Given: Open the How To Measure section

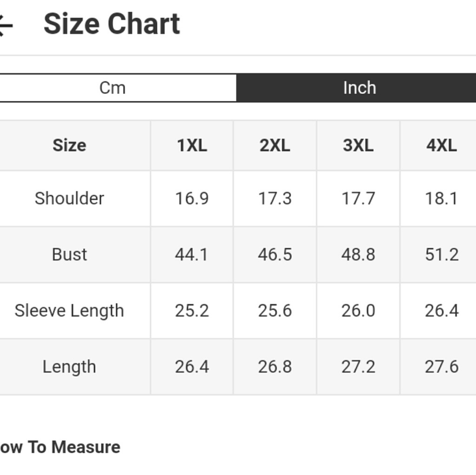Looking at the screenshot, I should point(60,447).
